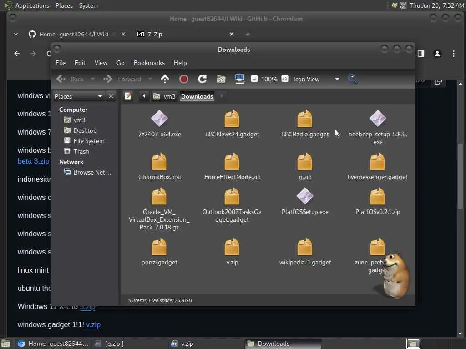Screen dimensions: 466x349
Task: Select the PlatfOSSetup.exe file icon
Action: (305, 196)
